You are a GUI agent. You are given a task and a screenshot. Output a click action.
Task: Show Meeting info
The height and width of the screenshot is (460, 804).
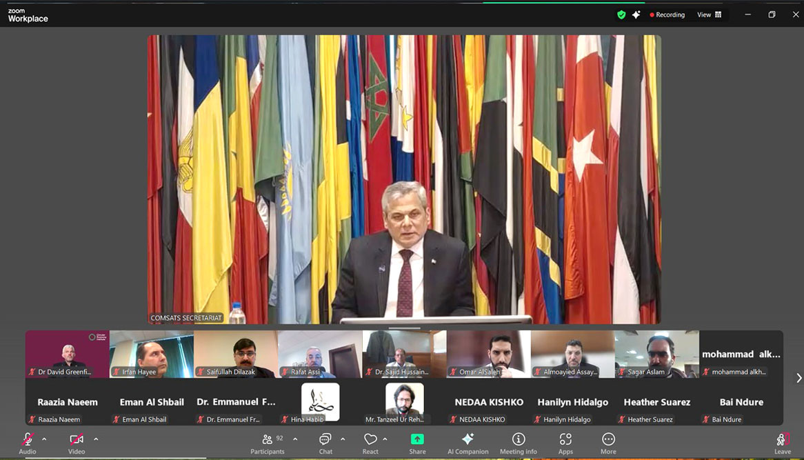[x=519, y=443]
